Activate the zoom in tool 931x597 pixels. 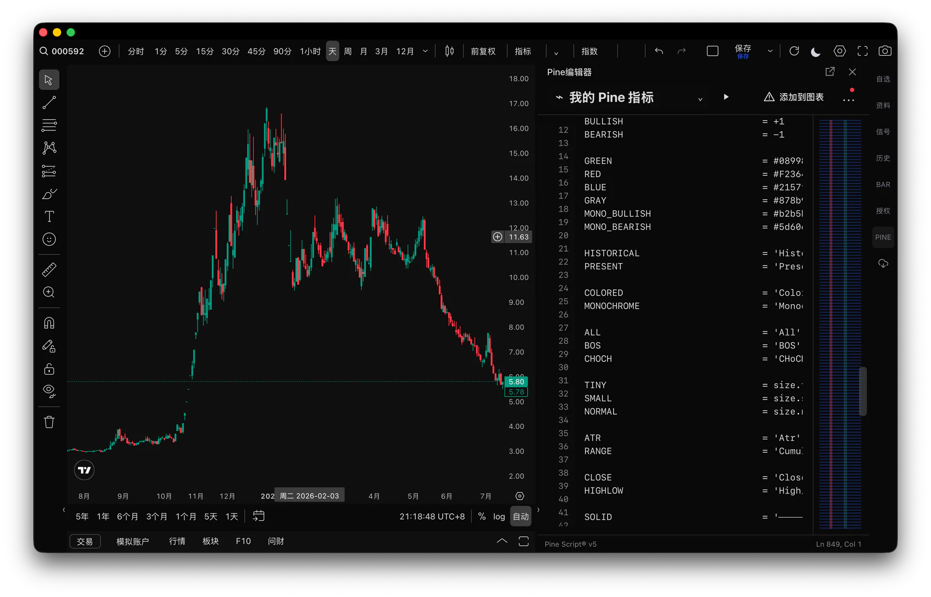click(x=49, y=292)
